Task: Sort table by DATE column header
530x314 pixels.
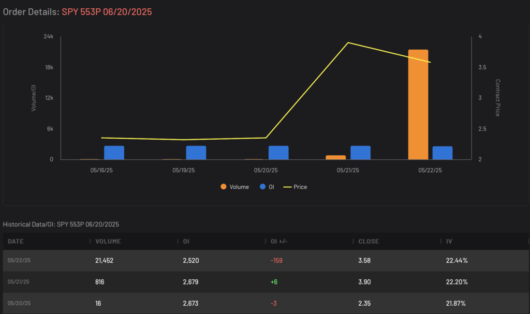Action: tap(16, 242)
